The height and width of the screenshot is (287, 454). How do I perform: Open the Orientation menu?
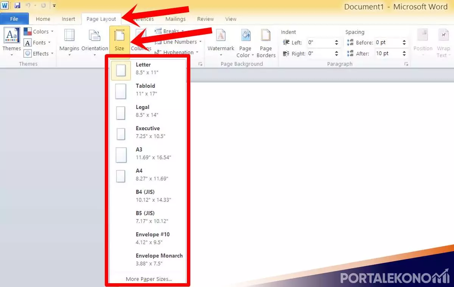pyautogui.click(x=95, y=42)
